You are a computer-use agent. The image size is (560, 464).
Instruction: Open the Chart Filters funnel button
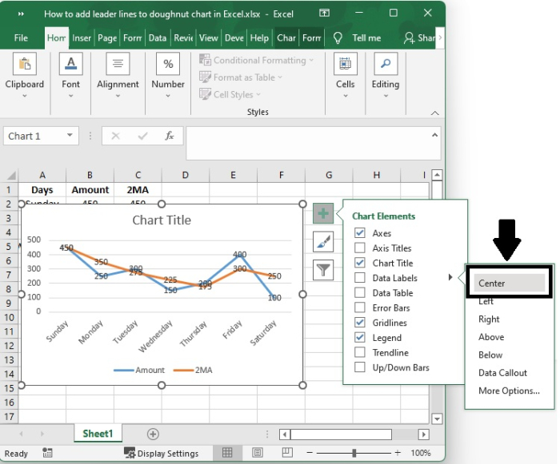click(323, 270)
